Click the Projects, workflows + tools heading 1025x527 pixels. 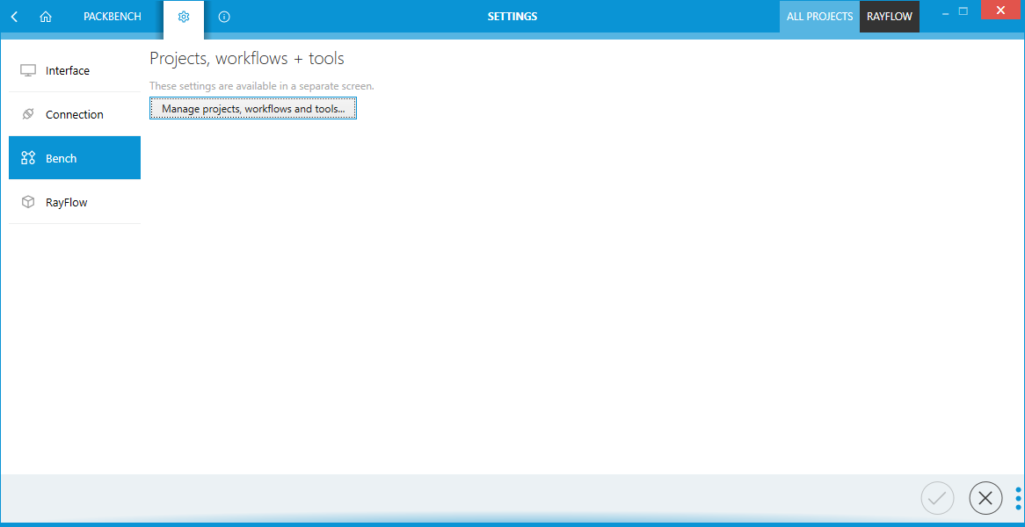(247, 59)
